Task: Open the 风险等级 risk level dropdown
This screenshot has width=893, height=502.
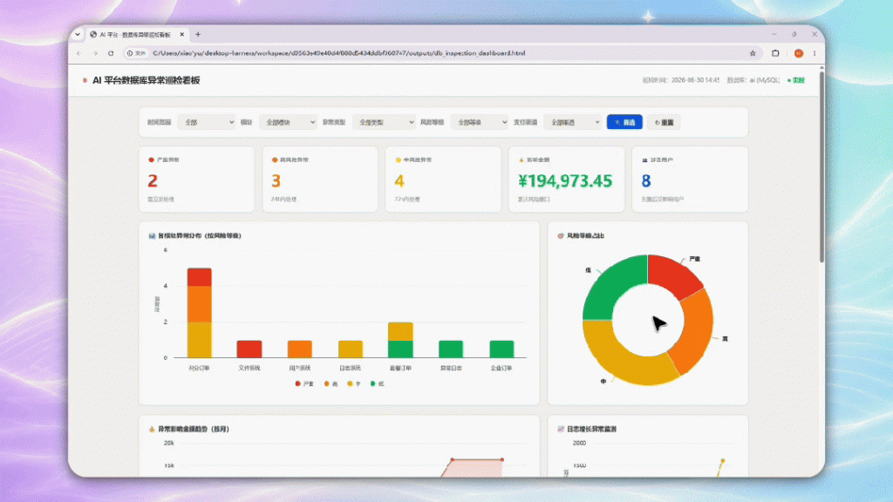Action: point(479,122)
